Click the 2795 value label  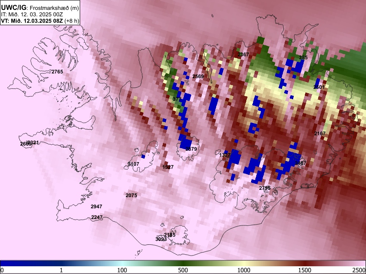pos(265,188)
